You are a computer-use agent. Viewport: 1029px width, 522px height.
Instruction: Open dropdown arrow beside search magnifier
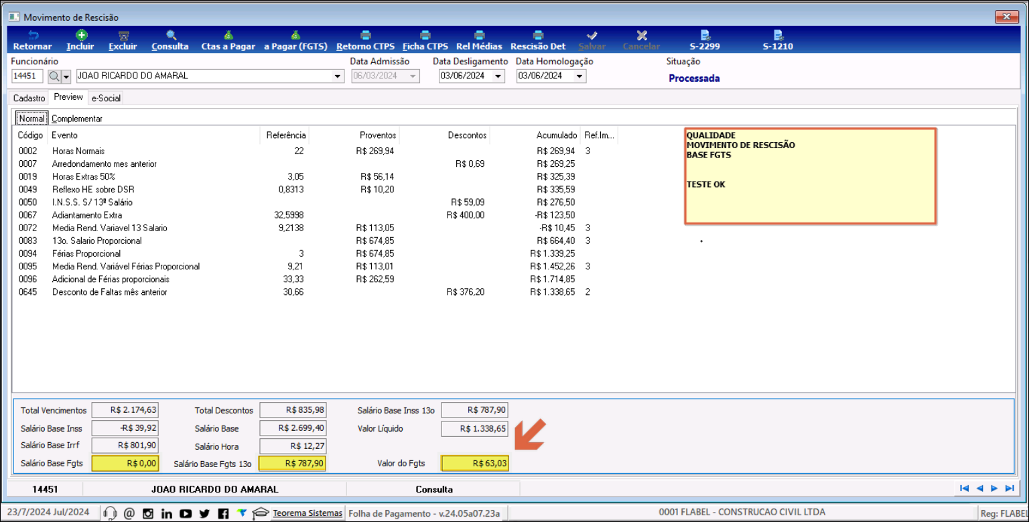coord(66,76)
